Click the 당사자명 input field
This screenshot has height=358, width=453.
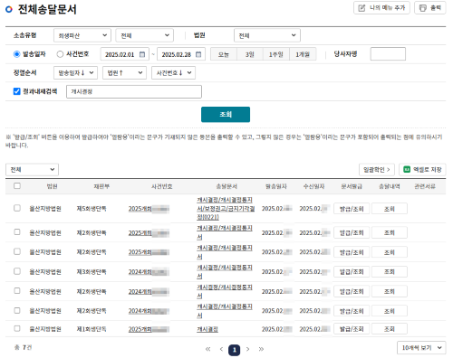[x=388, y=54]
